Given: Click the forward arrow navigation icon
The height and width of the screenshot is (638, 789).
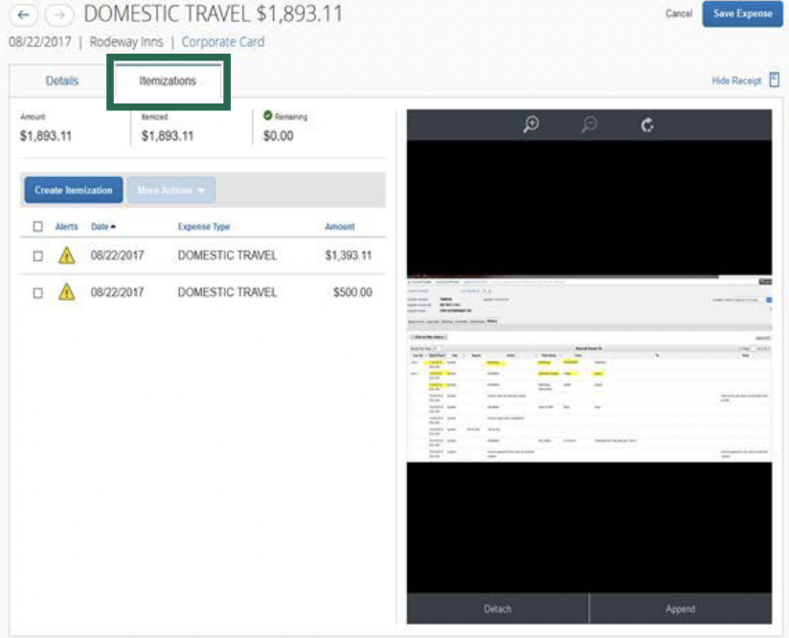Looking at the screenshot, I should click(58, 15).
